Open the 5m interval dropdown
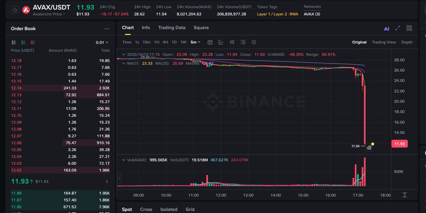The width and height of the screenshot is (426, 213). click(196, 42)
